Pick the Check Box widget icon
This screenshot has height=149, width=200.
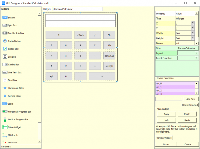tap(5, 49)
